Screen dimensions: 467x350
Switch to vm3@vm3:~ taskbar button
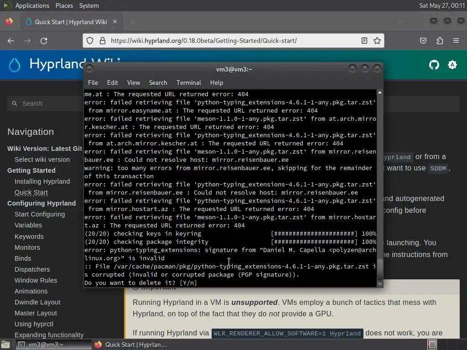pyautogui.click(x=54, y=345)
